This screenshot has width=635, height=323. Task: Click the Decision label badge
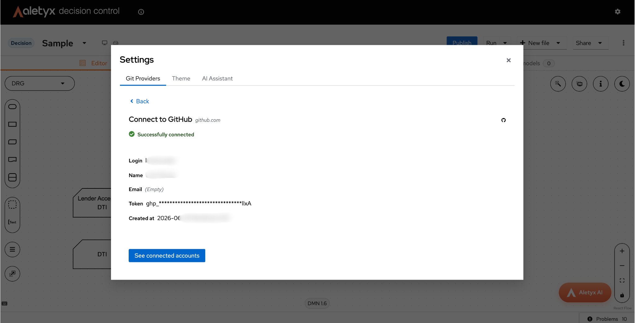coord(21,43)
